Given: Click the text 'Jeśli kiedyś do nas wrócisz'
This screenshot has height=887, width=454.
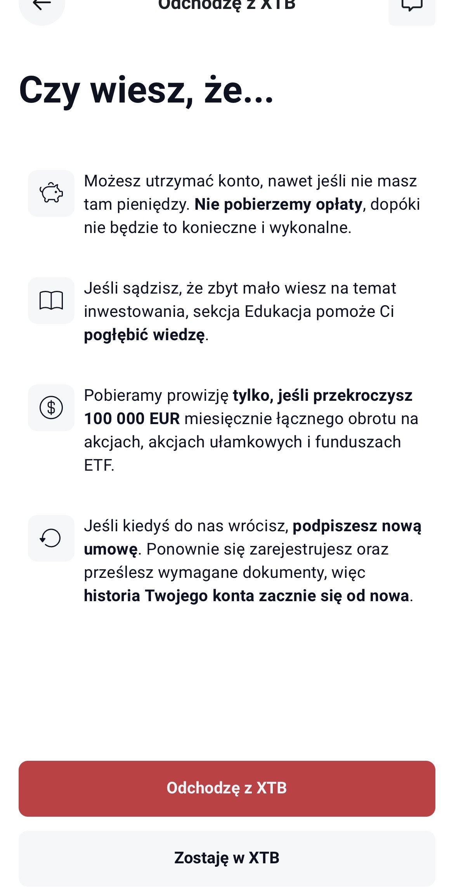Looking at the screenshot, I should (186, 526).
